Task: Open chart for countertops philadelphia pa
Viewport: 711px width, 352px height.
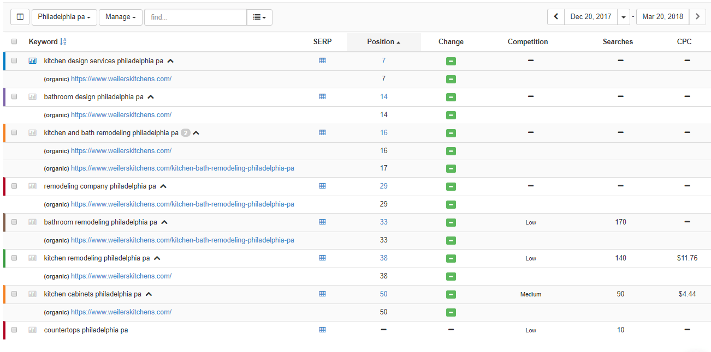Action: (x=33, y=330)
